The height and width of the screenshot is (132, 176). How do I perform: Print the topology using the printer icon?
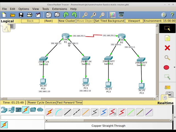pos(30,15)
